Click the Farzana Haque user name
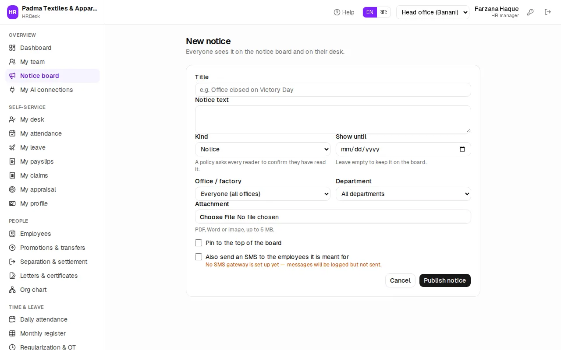 (x=497, y=9)
